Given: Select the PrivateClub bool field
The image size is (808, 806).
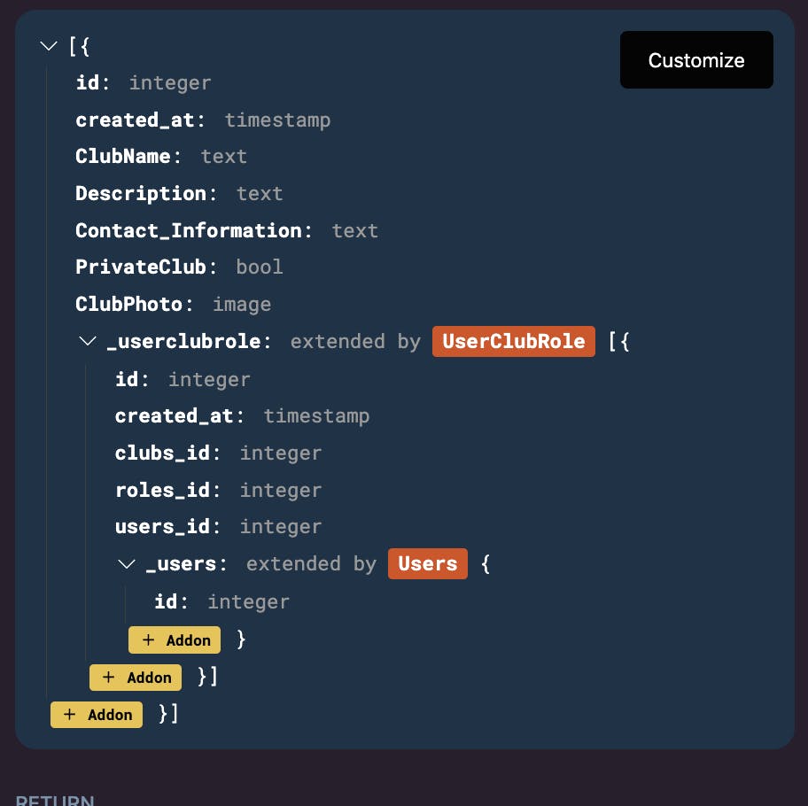Looking at the screenshot, I should pyautogui.click(x=141, y=267).
